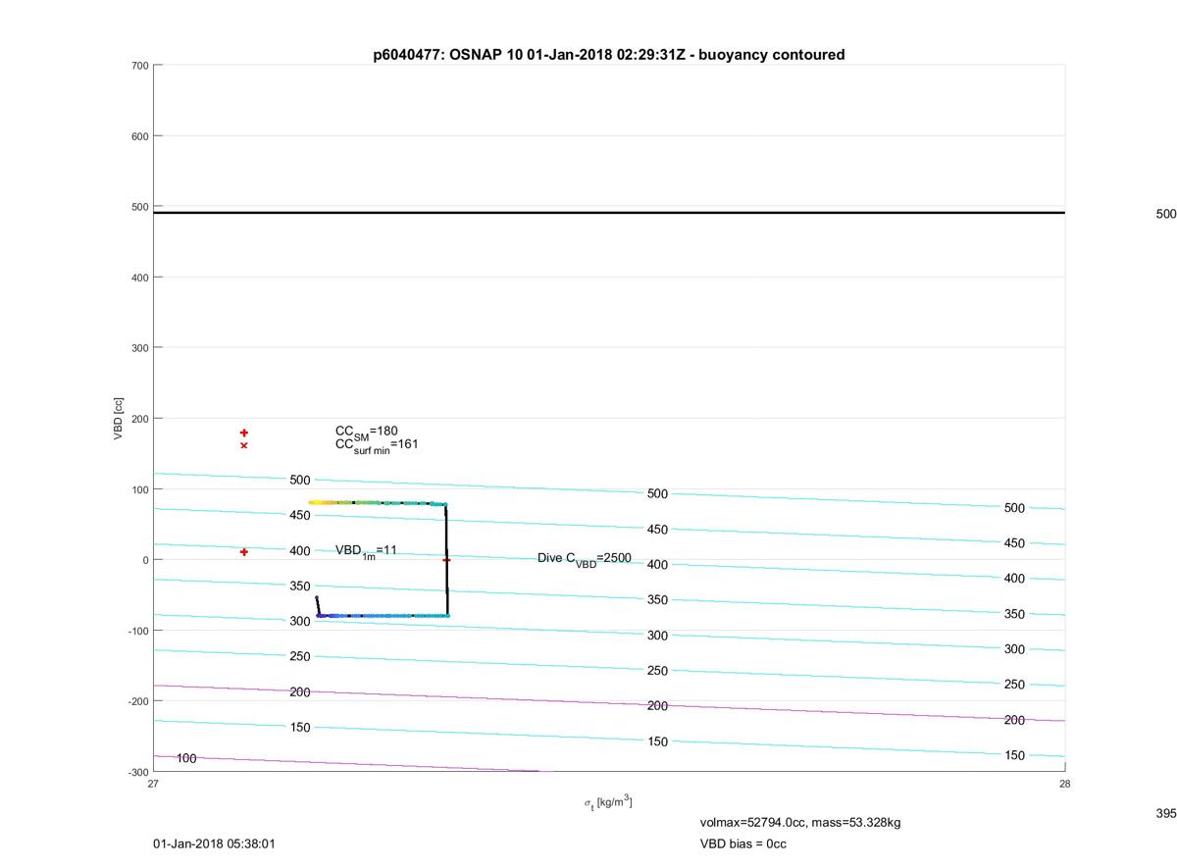Click the y-axis tick label "700"
The height and width of the screenshot is (868, 1177).
pos(139,66)
